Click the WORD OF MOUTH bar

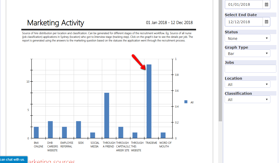click(x=163, y=135)
